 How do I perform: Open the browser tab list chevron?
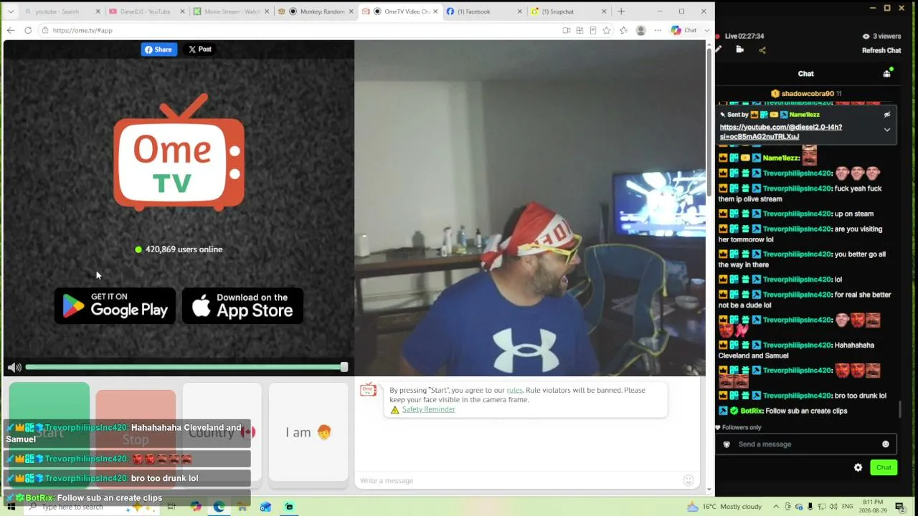11,11
